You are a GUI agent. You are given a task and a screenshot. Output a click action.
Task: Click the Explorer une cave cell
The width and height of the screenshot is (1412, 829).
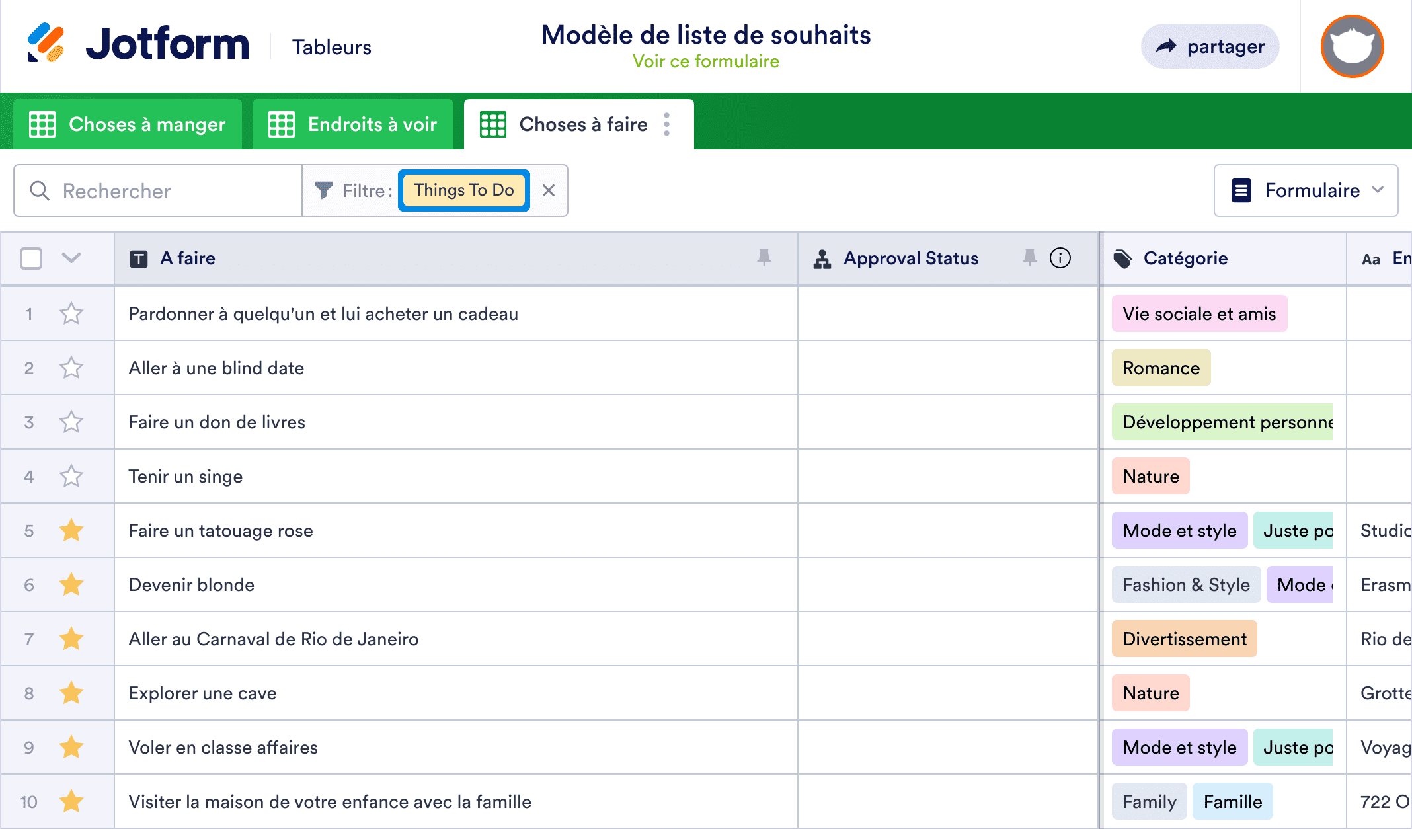tap(456, 693)
